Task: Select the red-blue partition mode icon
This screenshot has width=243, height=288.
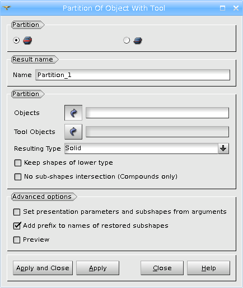Action: (27, 40)
